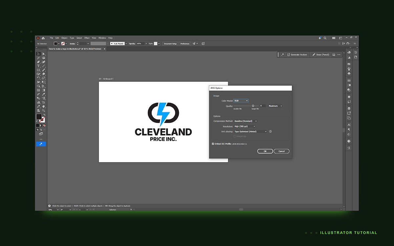Open the Symbols panel icon
Viewport: 394px width, 246px height.
349,73
